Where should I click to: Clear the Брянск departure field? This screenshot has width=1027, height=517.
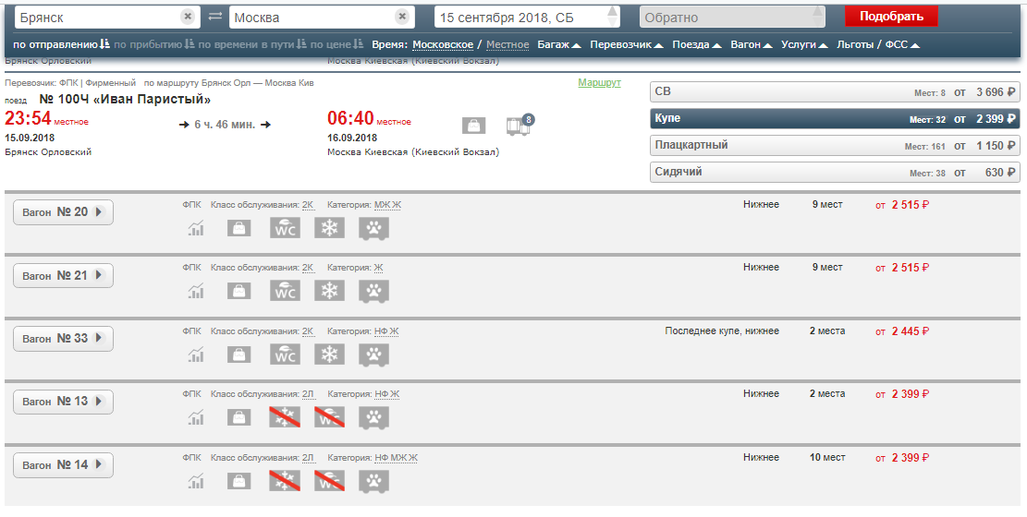click(x=188, y=17)
